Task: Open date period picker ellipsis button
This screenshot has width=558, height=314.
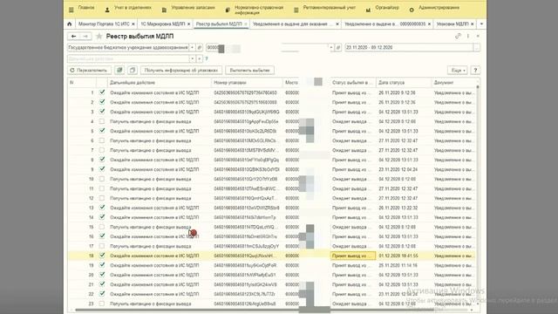Action: point(477,47)
